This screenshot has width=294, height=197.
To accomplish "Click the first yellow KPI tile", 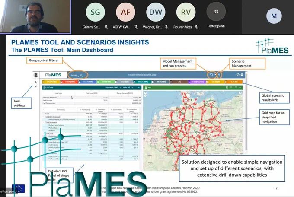I will click(51, 82).
